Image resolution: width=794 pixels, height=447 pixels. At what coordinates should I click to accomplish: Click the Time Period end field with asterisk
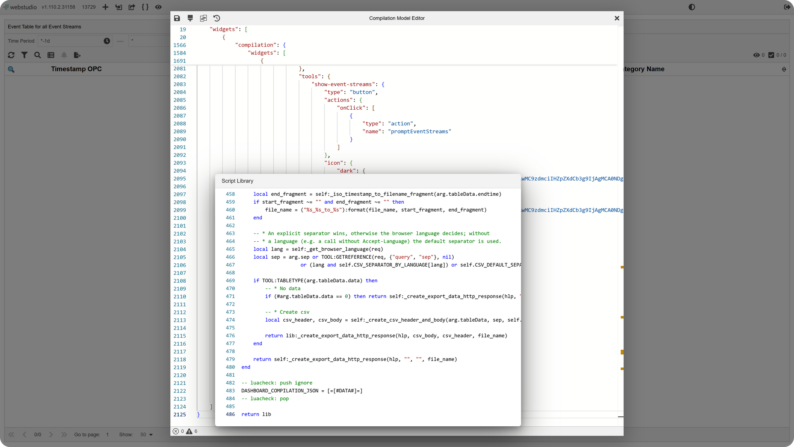[x=149, y=41]
